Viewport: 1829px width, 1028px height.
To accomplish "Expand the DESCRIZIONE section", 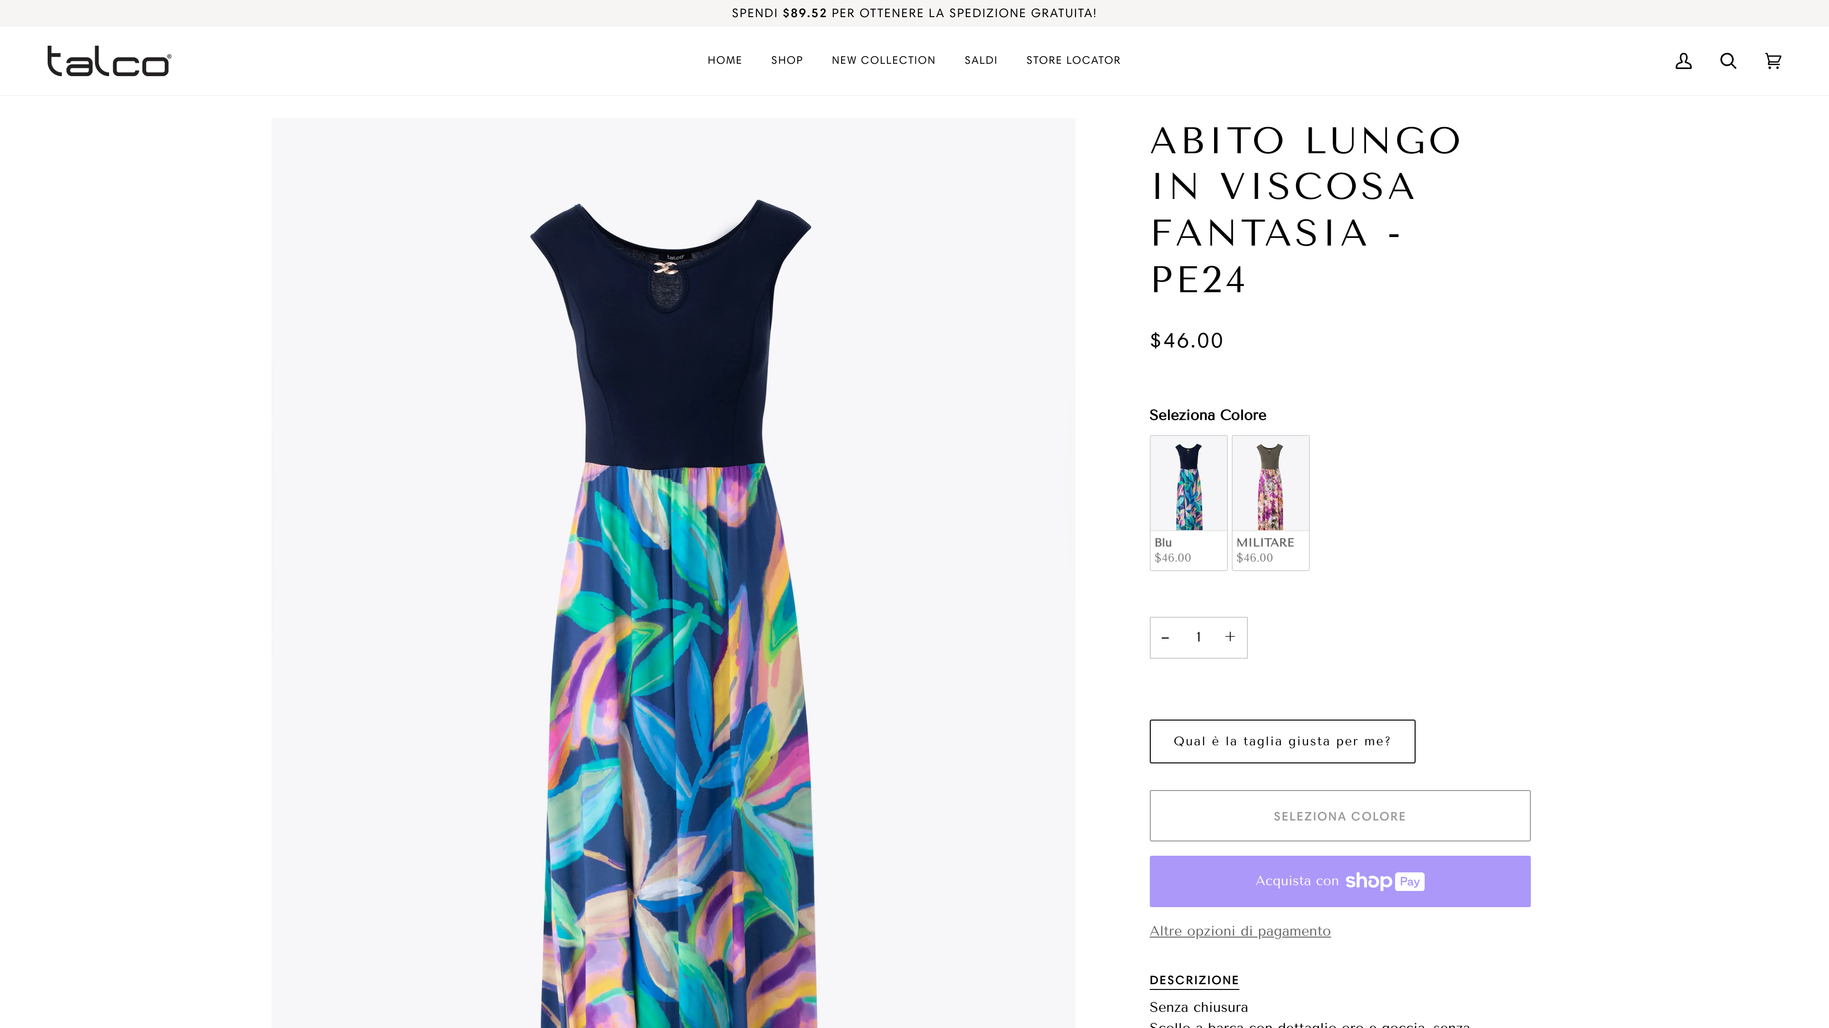I will (1194, 980).
